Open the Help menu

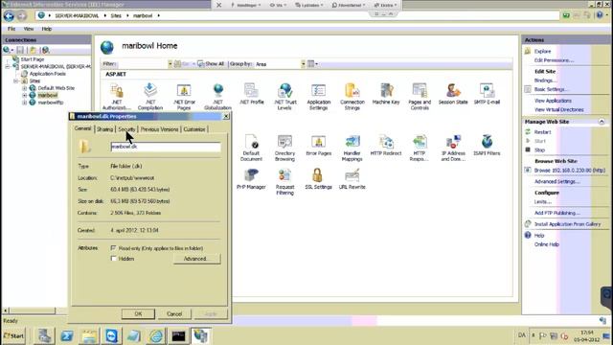pyautogui.click(x=47, y=29)
